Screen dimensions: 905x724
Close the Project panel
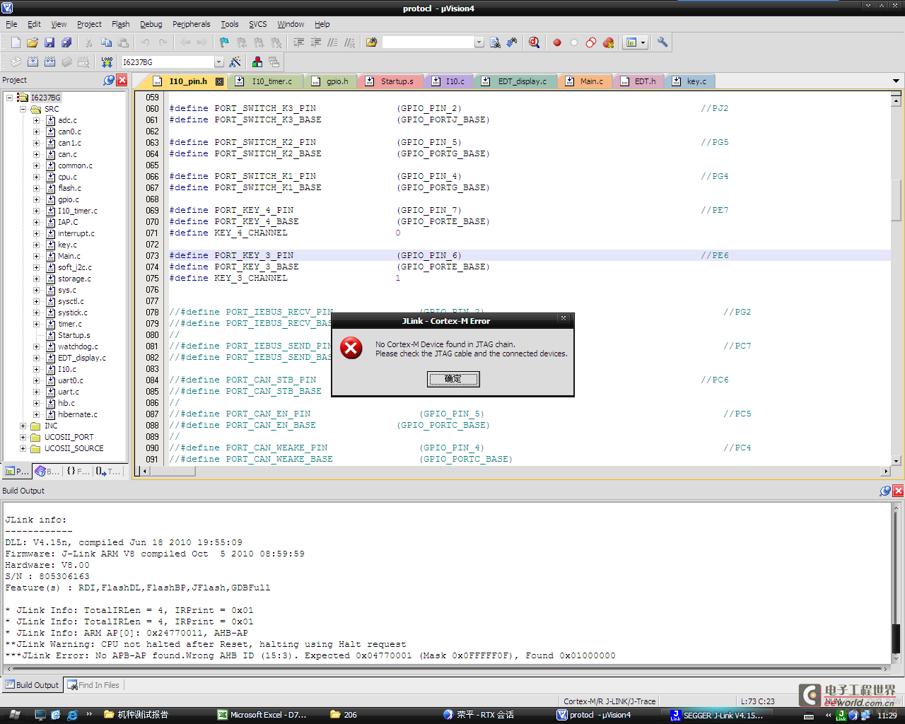(122, 80)
